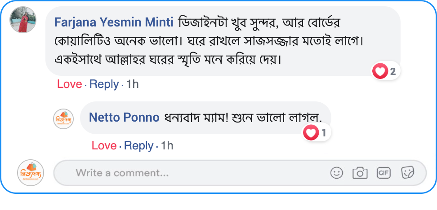
Task: Reply to Farjana Yesmin Minti's comment
Action: click(x=104, y=84)
